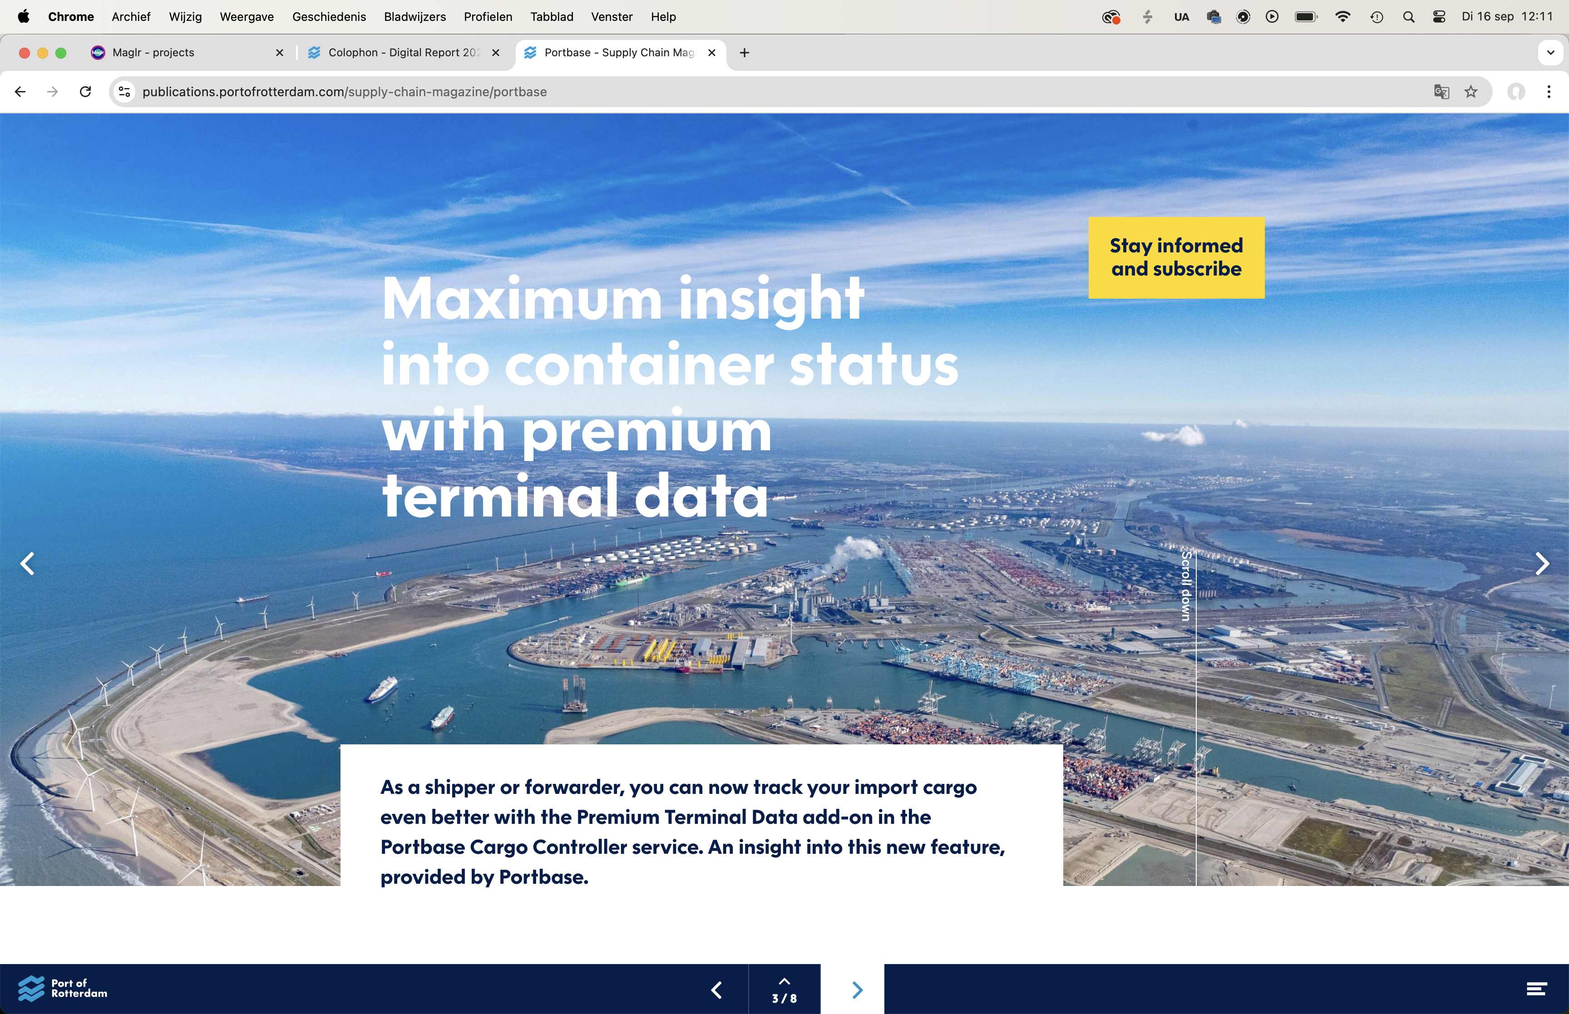Click the URL address field

tap(724, 92)
